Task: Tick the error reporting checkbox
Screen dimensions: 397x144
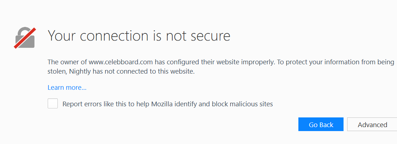Action: 53,103
